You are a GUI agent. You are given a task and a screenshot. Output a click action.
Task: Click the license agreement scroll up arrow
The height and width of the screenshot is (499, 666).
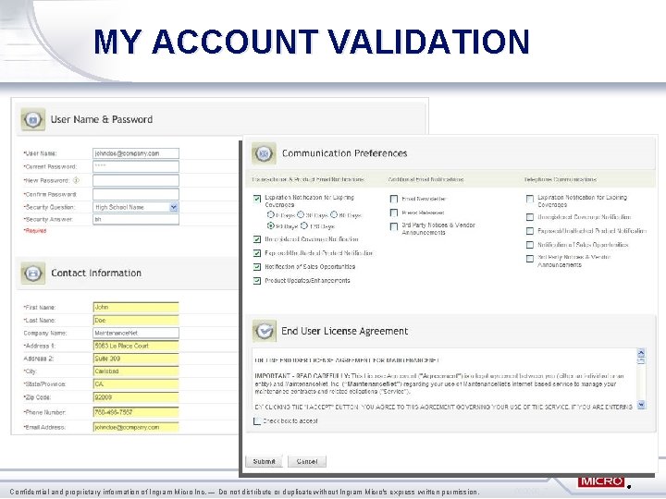tap(641, 353)
